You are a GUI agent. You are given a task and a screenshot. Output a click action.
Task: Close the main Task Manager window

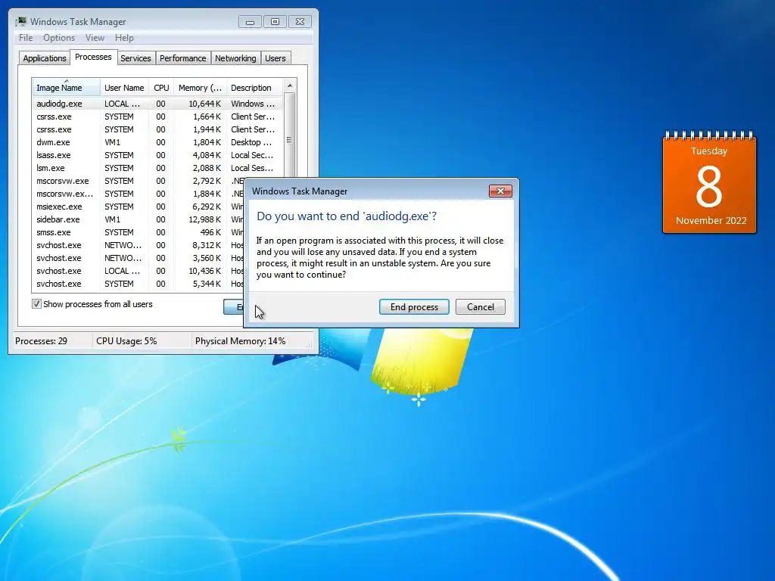300,22
